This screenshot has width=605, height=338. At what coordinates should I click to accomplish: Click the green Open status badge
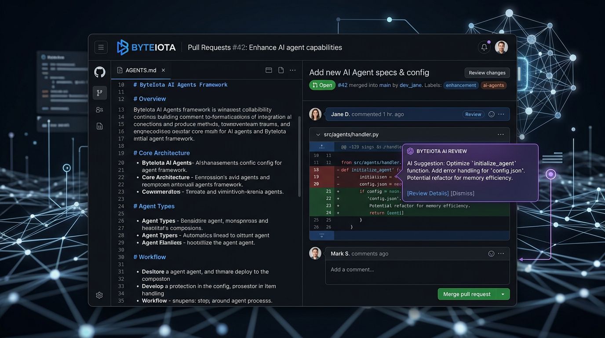(322, 85)
